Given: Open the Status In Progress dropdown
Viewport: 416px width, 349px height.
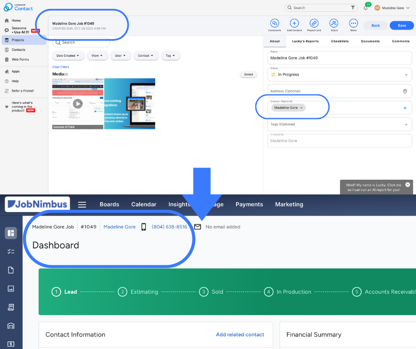Looking at the screenshot, I should (x=339, y=75).
